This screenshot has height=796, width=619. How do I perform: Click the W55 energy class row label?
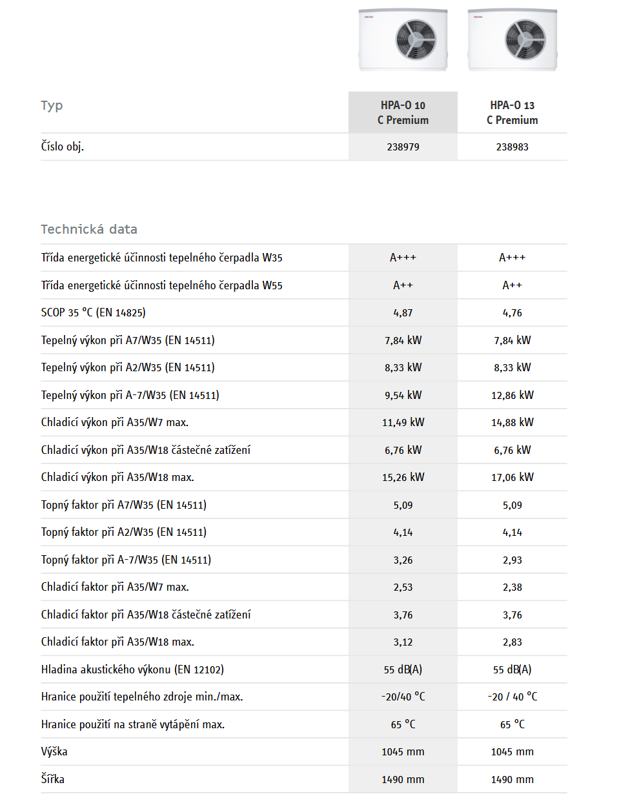tap(161, 285)
